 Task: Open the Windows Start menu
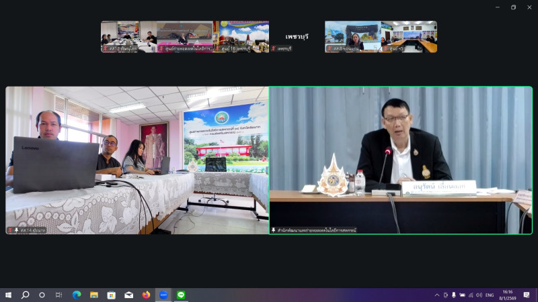point(8,295)
